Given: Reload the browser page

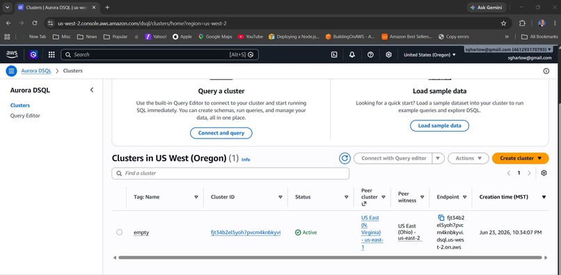Looking at the screenshot, I should 35,23.
